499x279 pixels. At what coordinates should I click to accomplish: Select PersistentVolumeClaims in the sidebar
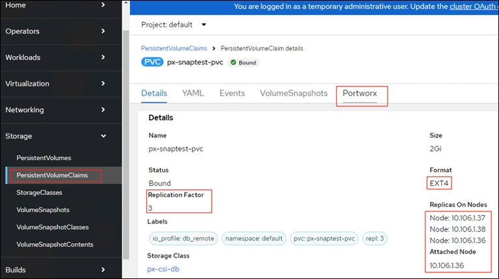point(52,176)
